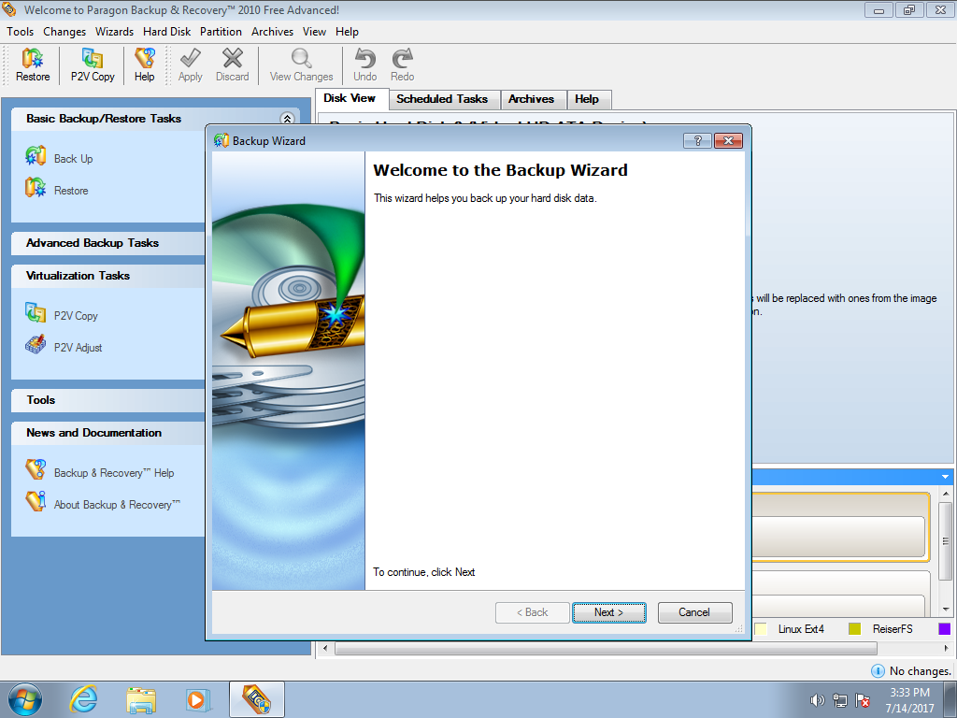Open P2V Adjust in Virtualization Tasks
957x718 pixels.
pyautogui.click(x=77, y=348)
